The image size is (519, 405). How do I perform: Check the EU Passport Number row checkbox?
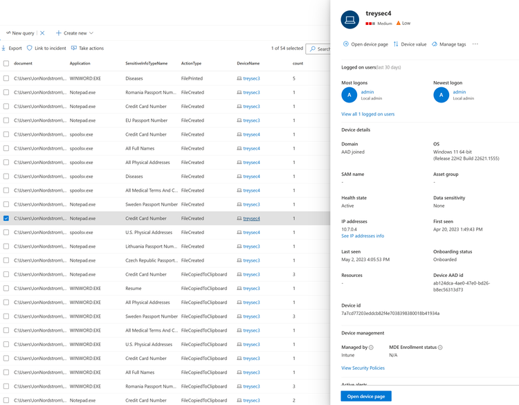click(x=6, y=120)
